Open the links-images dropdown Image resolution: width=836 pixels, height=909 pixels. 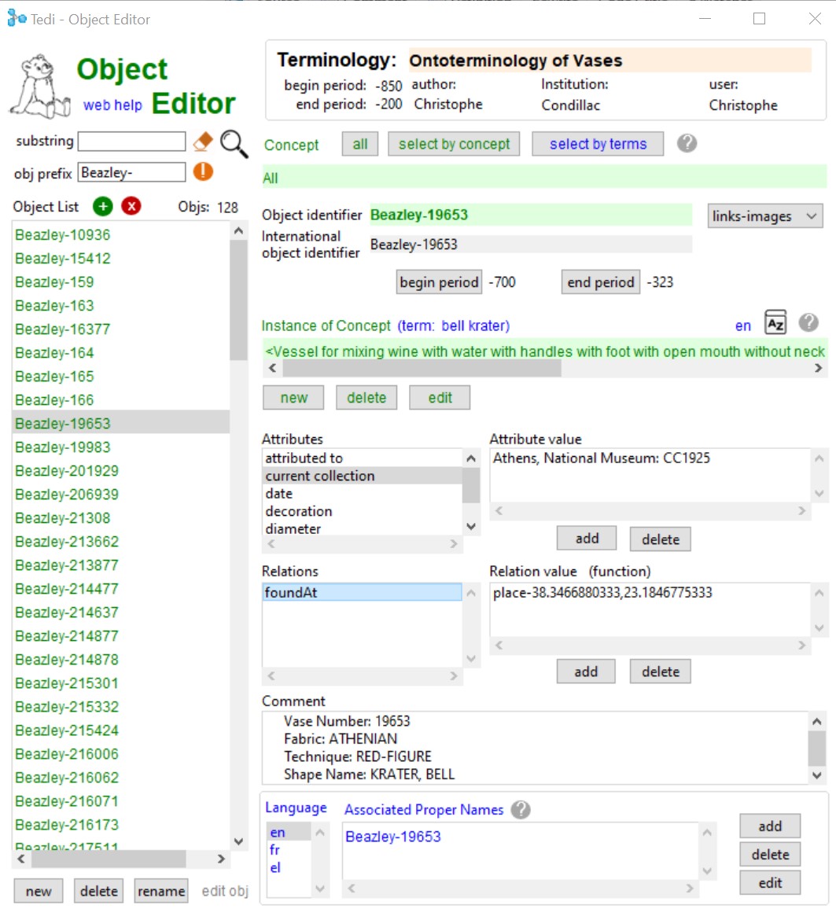pyautogui.click(x=764, y=215)
